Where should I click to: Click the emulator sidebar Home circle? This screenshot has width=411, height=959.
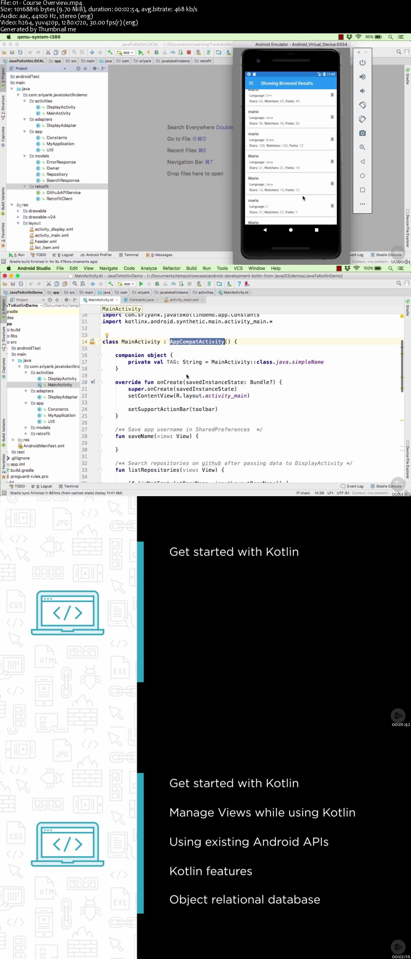click(x=362, y=176)
